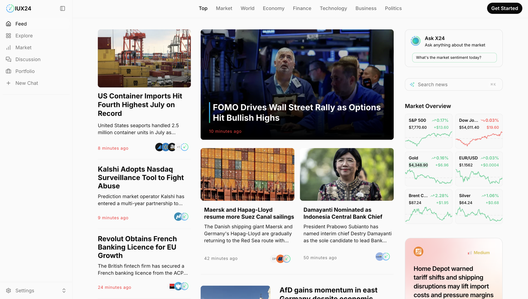Viewport: 528px width, 299px height.
Task: Click the EUR/USD upward trend arrow
Action: [483, 158]
